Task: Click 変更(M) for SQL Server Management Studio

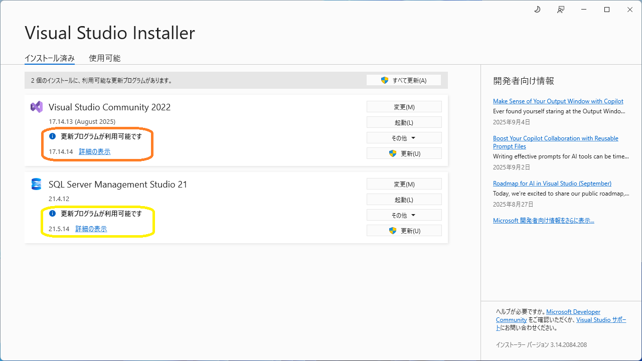Action: [x=404, y=184]
